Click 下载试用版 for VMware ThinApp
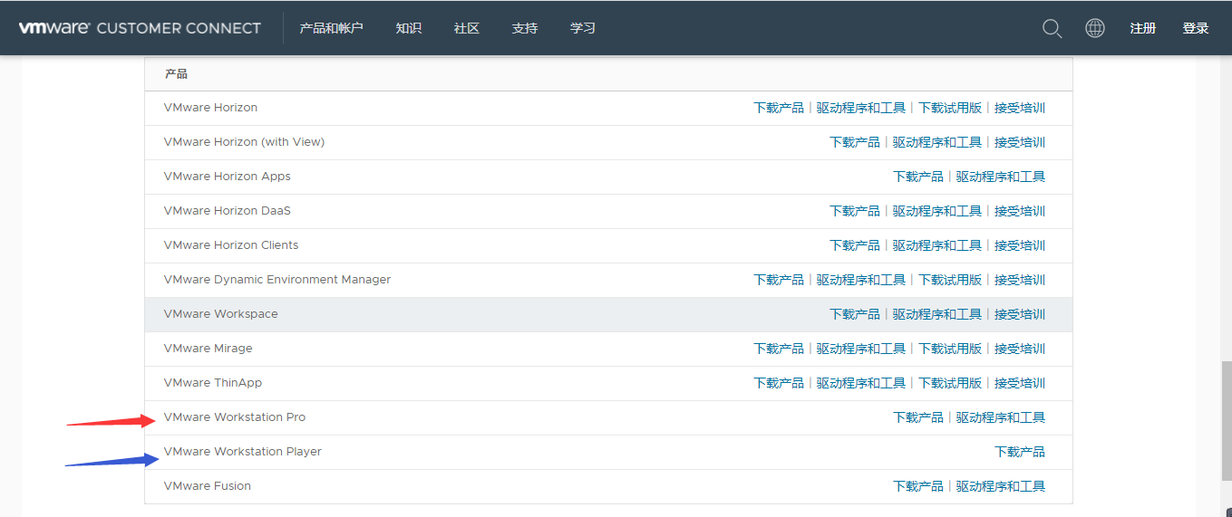Image resolution: width=1232 pixels, height=517 pixels. click(950, 383)
